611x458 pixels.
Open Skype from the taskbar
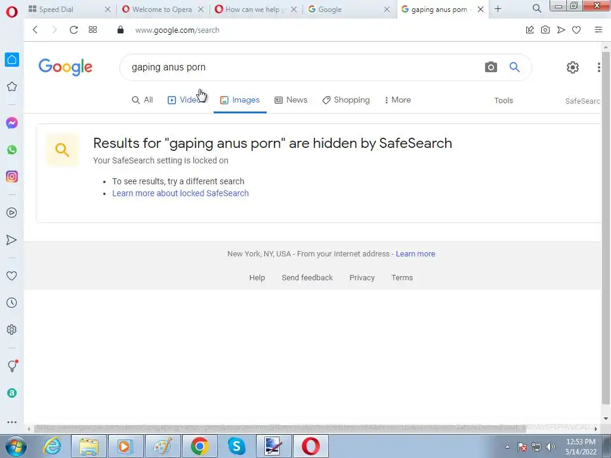[236, 446]
